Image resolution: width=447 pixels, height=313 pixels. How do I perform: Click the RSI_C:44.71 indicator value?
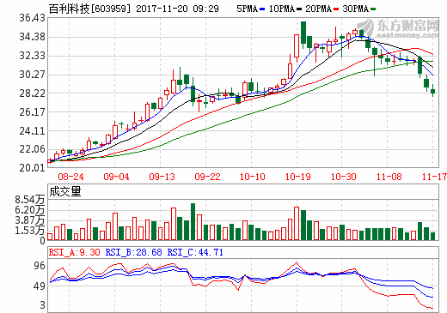(x=195, y=252)
